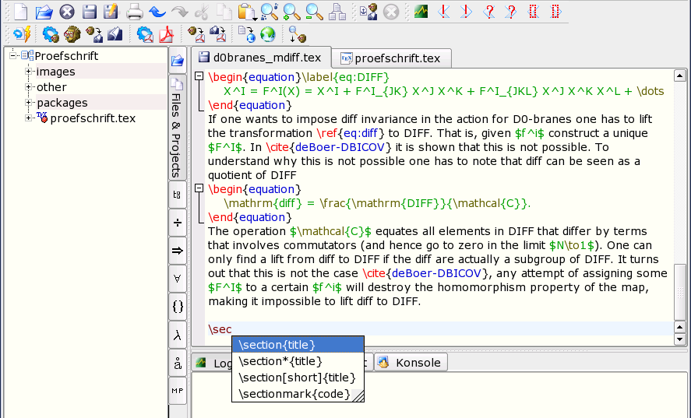This screenshot has width=691, height=418.
Task: Click the greyed Stop icon
Action: [x=391, y=12]
